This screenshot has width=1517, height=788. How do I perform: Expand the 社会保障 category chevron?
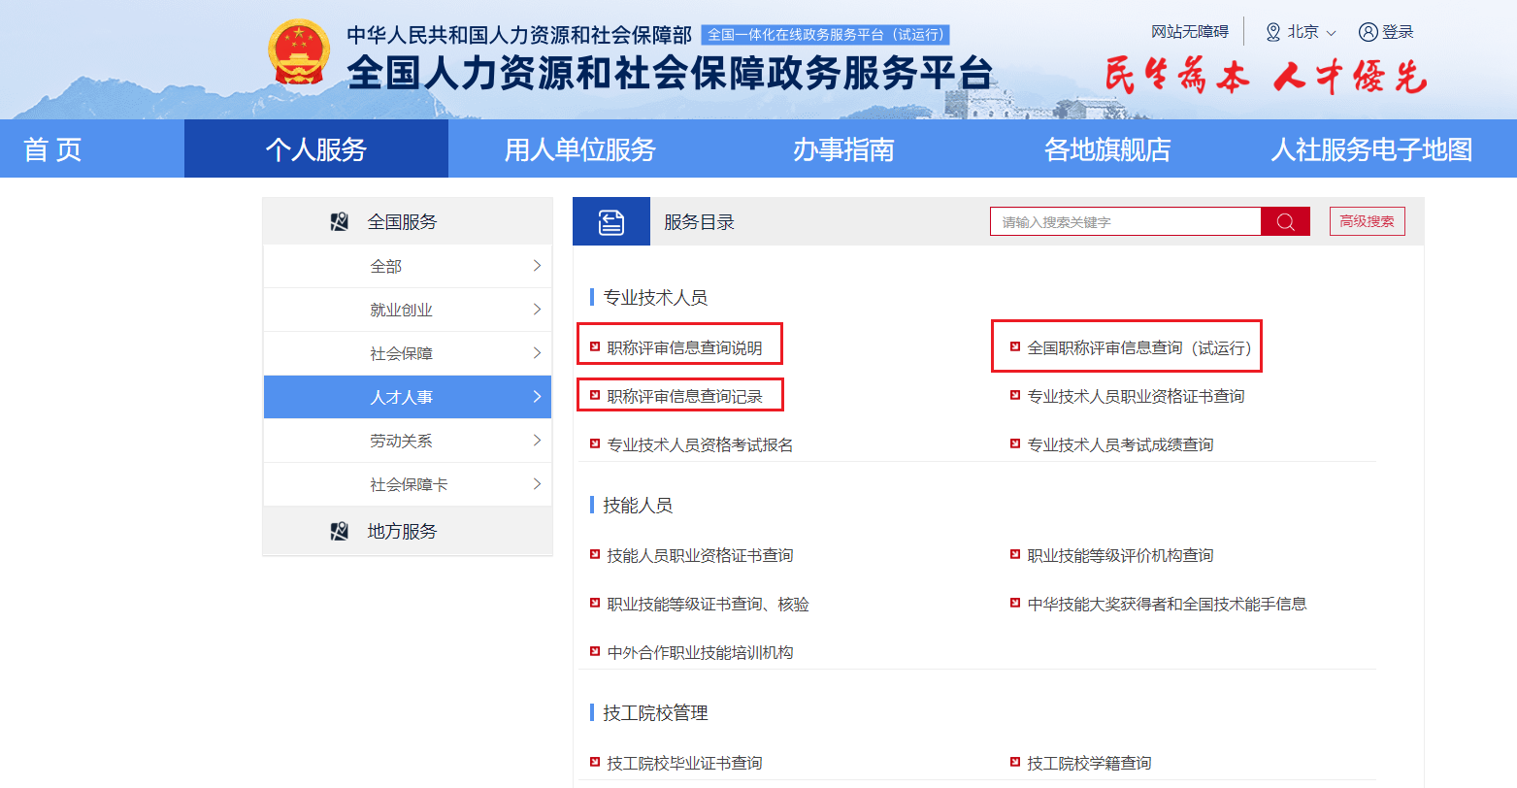pyautogui.click(x=537, y=353)
